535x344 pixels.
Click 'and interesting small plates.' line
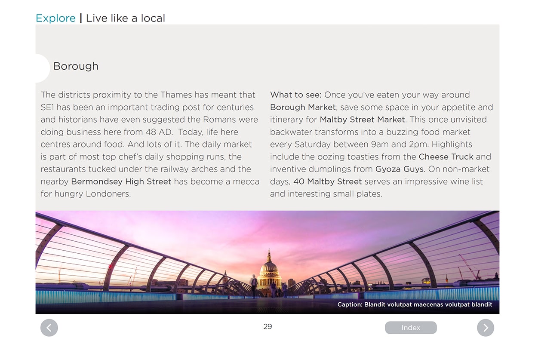pyautogui.click(x=326, y=194)
